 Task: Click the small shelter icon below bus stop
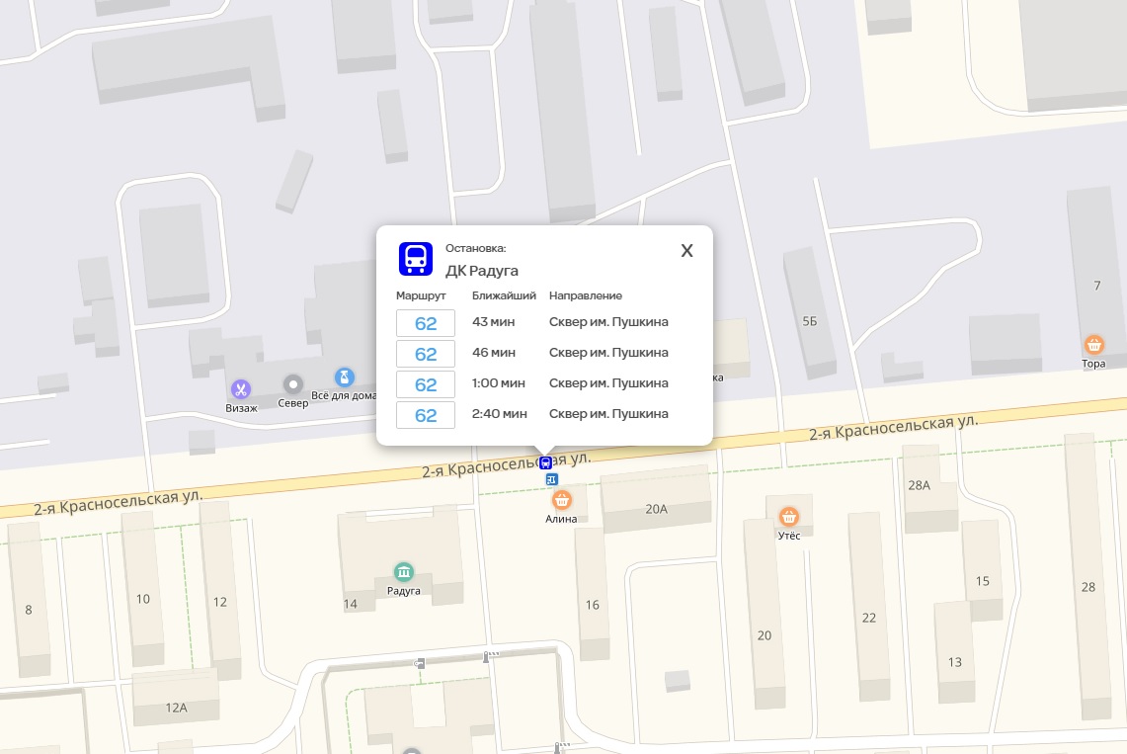(x=551, y=479)
